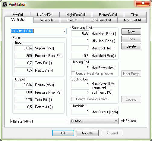Click the New button
Screen dimensions: 152x141
pyautogui.click(x=131, y=32)
